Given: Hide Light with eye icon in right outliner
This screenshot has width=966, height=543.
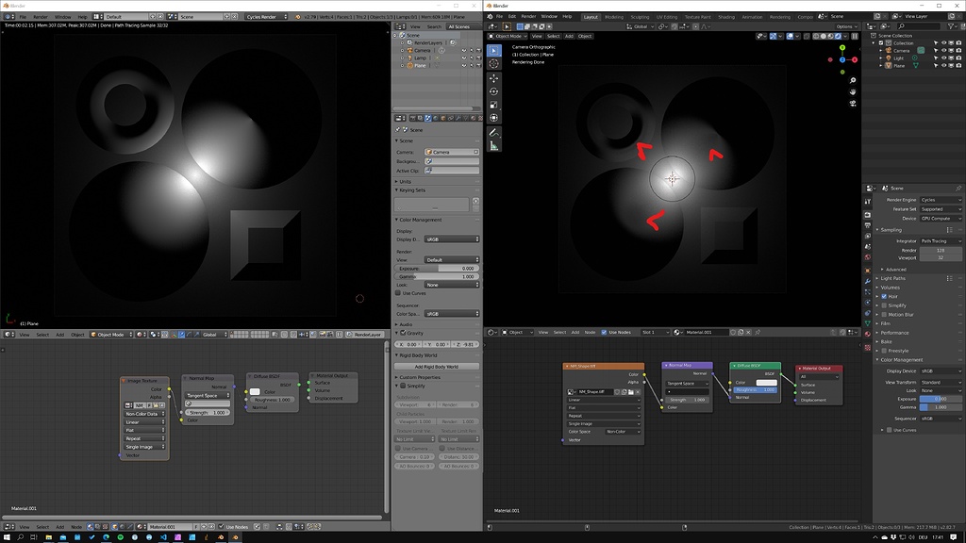Looking at the screenshot, I should [x=943, y=58].
